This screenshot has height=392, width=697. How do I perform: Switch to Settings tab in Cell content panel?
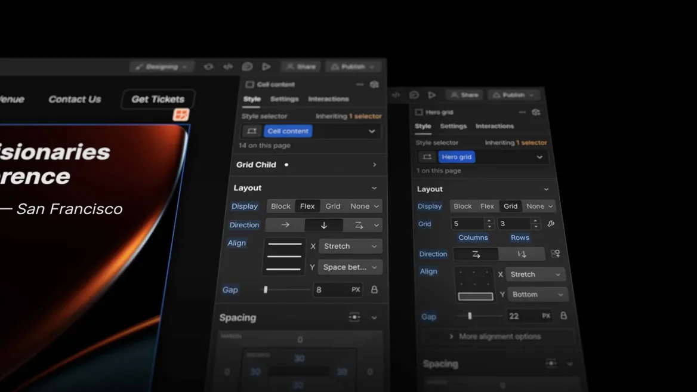[285, 99]
